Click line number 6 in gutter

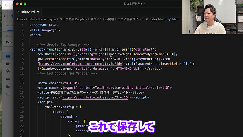click(23, 49)
